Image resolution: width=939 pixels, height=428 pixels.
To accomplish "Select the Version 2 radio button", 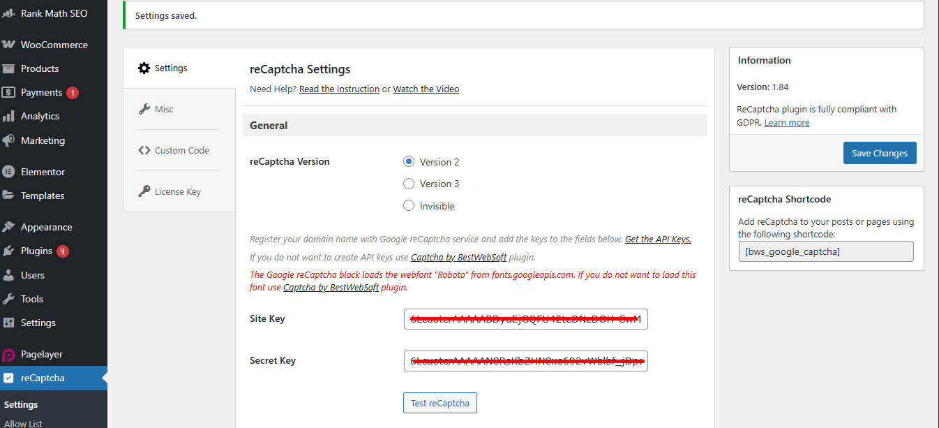I will tap(409, 162).
